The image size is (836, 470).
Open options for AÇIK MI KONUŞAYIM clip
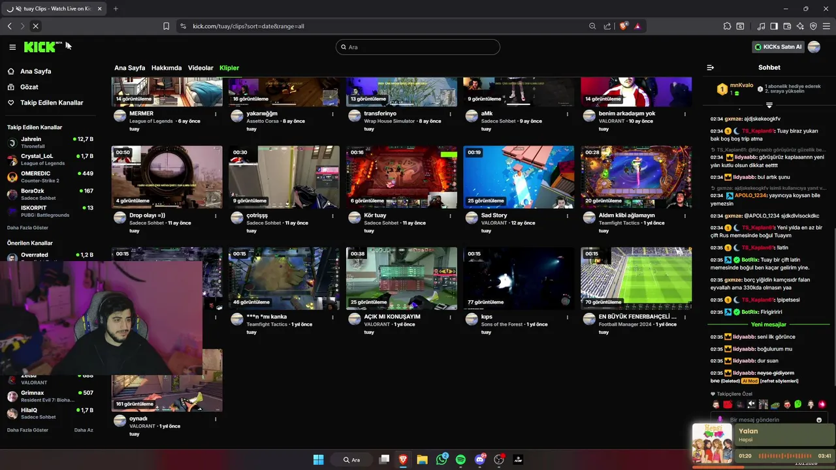coord(450,317)
